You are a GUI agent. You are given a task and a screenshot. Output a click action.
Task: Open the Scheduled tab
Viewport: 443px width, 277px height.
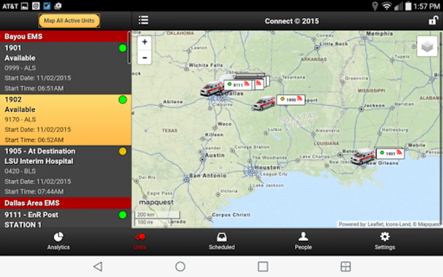click(221, 241)
